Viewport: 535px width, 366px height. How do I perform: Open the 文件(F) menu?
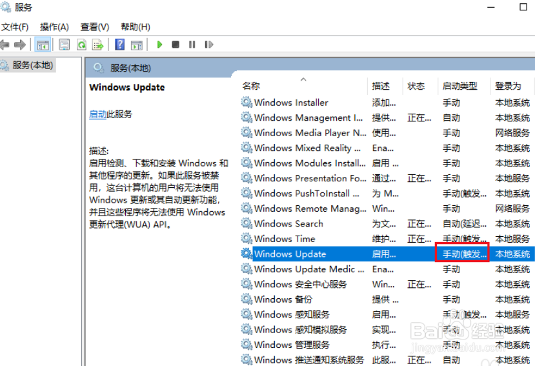click(x=15, y=27)
